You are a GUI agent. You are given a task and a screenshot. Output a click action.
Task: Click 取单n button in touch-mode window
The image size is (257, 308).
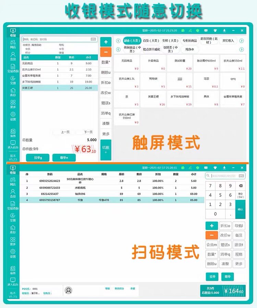pyautogui.click(x=64, y=158)
